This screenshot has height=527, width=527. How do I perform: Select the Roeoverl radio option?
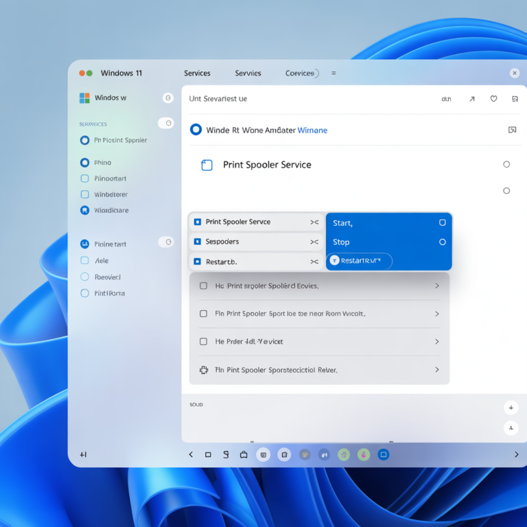[x=84, y=277]
